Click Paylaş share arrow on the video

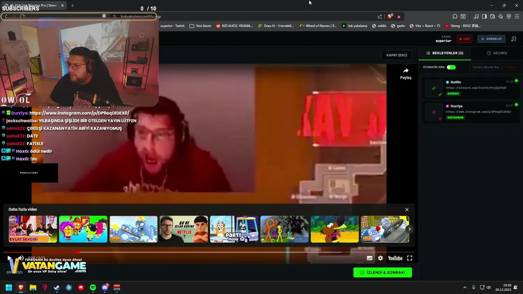click(406, 73)
